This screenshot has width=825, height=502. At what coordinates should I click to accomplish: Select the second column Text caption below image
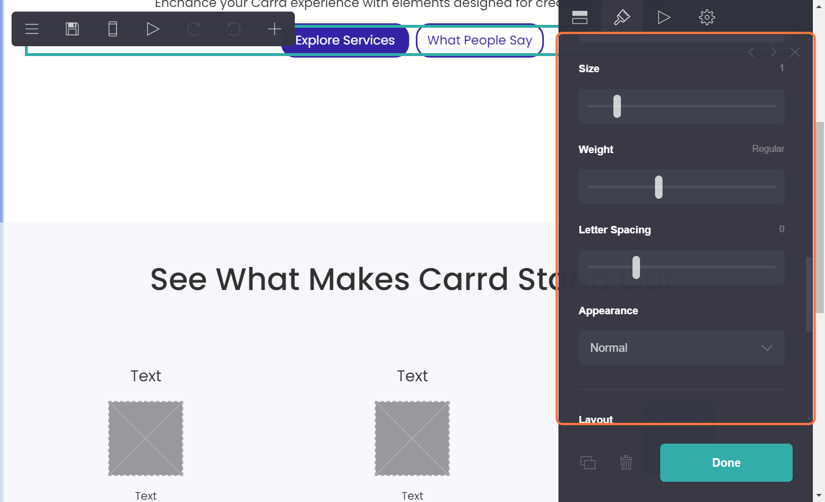coord(412,496)
